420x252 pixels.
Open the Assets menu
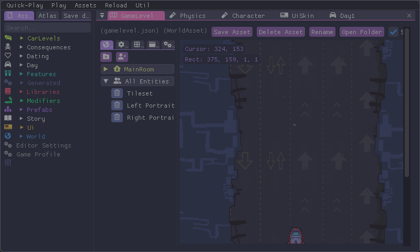[86, 5]
